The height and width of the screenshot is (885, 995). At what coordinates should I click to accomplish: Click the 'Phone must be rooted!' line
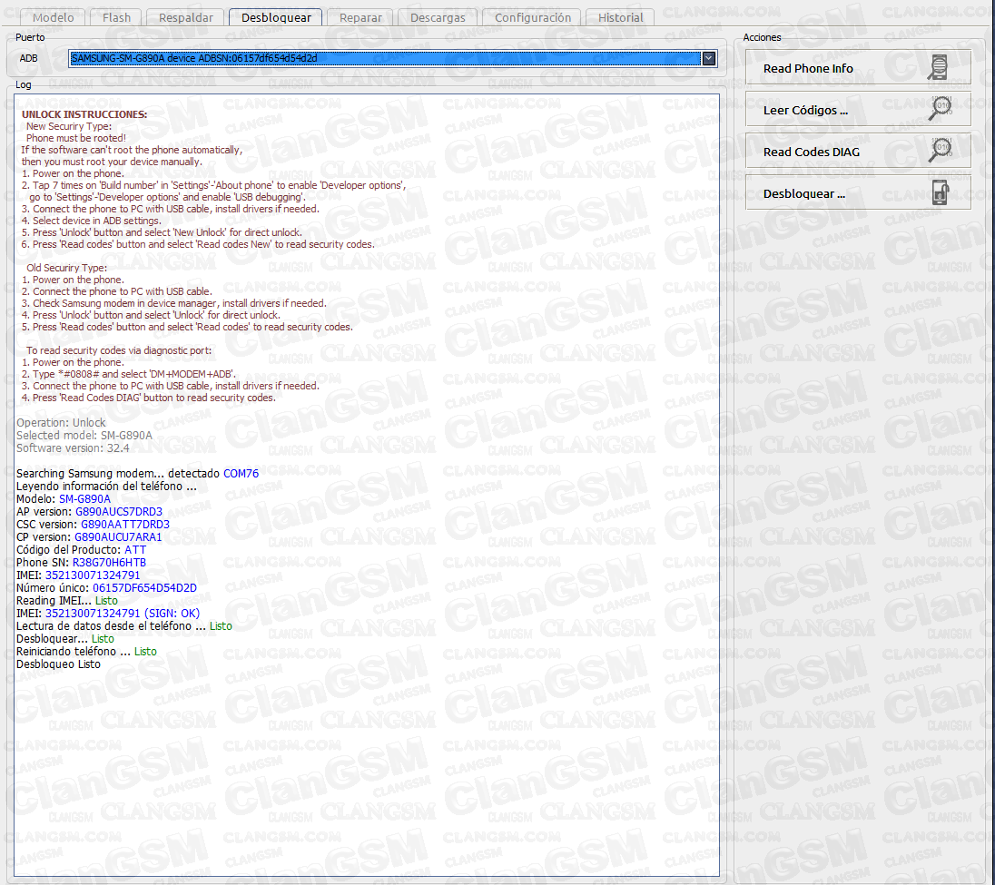pos(76,138)
